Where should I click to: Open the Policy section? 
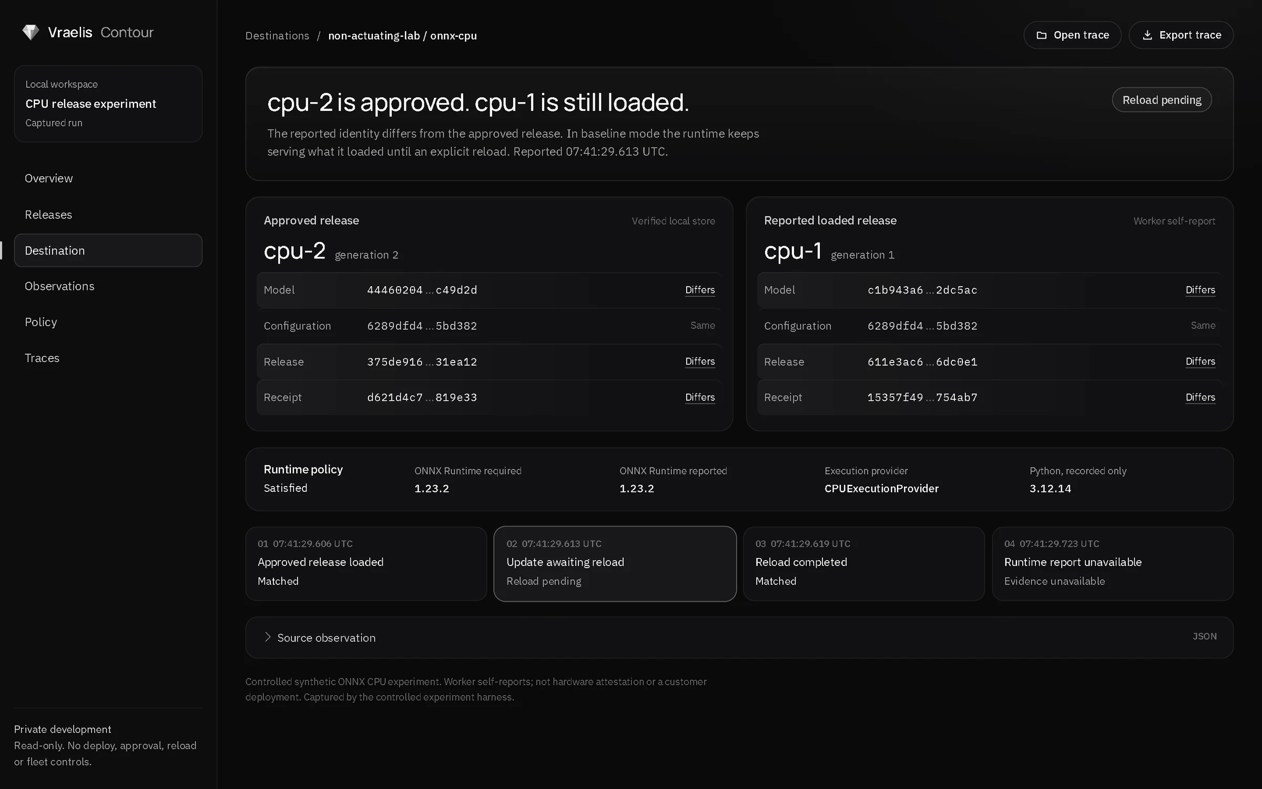(x=108, y=322)
